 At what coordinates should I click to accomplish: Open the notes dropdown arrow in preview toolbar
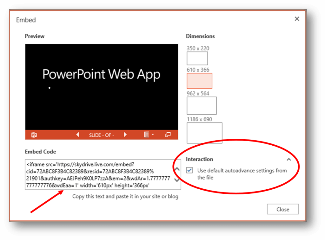[x=152, y=134]
